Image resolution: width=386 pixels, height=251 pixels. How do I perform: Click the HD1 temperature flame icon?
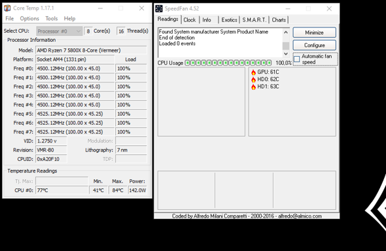point(254,87)
